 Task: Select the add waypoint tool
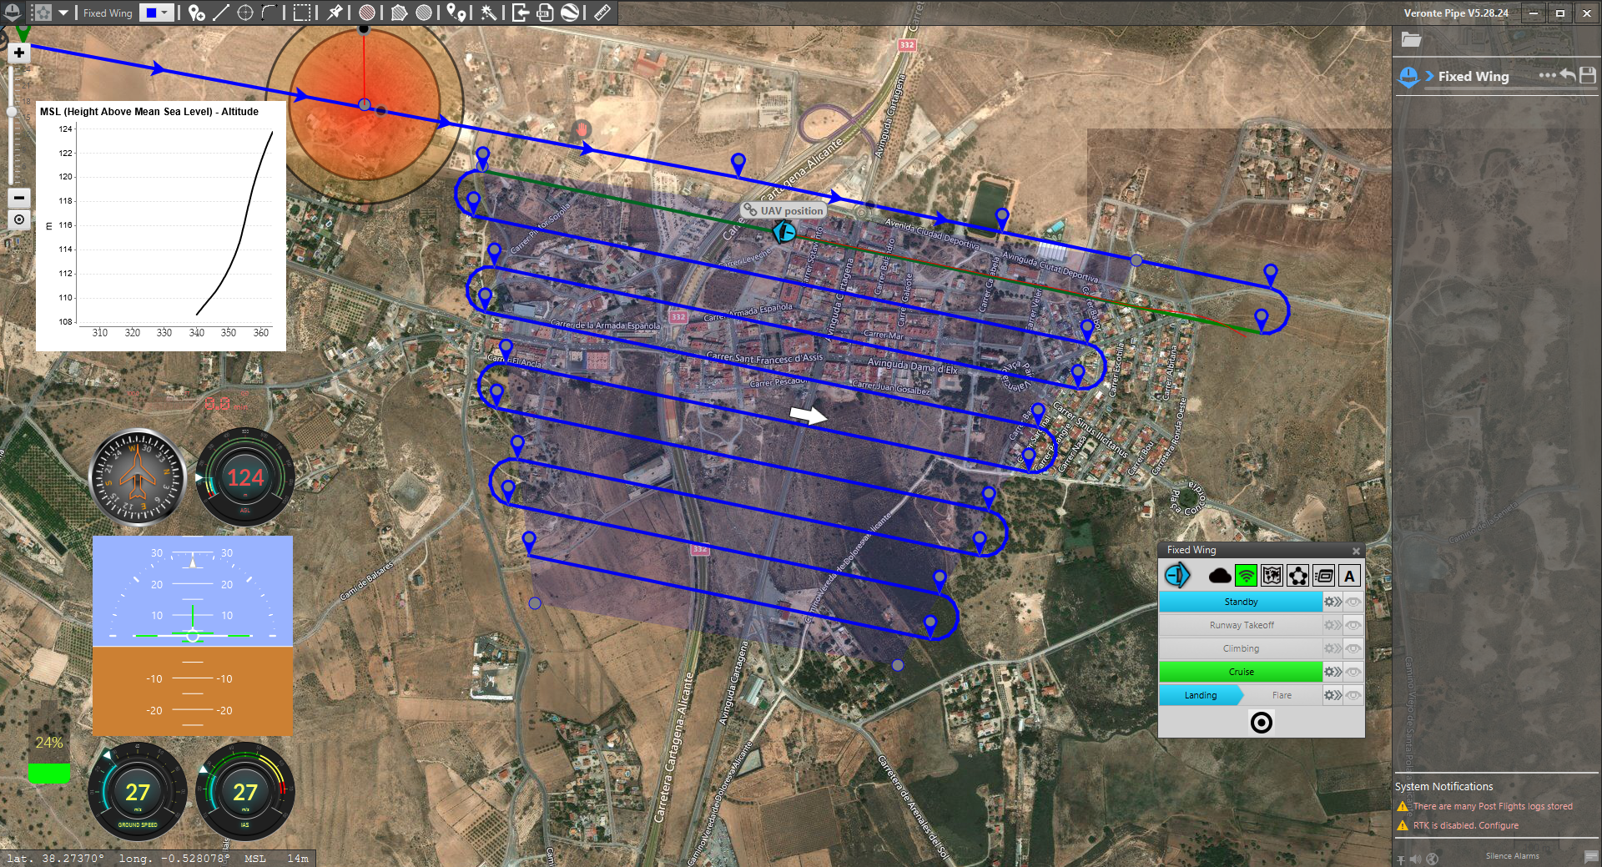[x=196, y=13]
